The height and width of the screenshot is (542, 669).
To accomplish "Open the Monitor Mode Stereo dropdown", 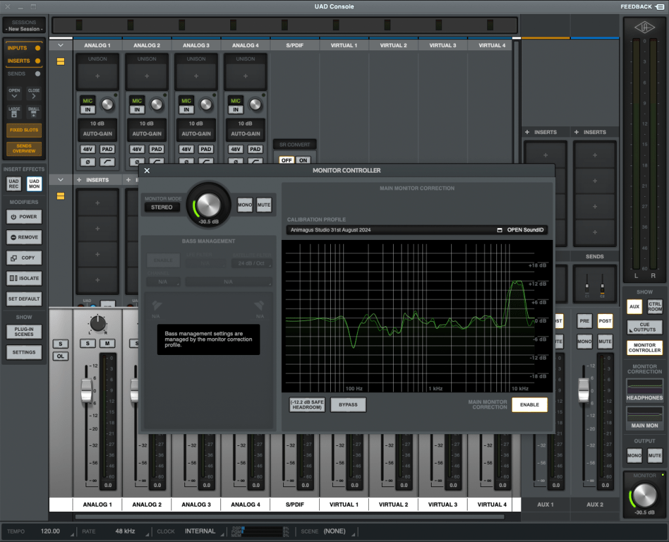I will [162, 207].
